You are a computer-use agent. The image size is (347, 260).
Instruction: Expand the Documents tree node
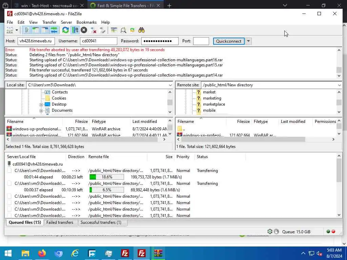tap(41, 111)
